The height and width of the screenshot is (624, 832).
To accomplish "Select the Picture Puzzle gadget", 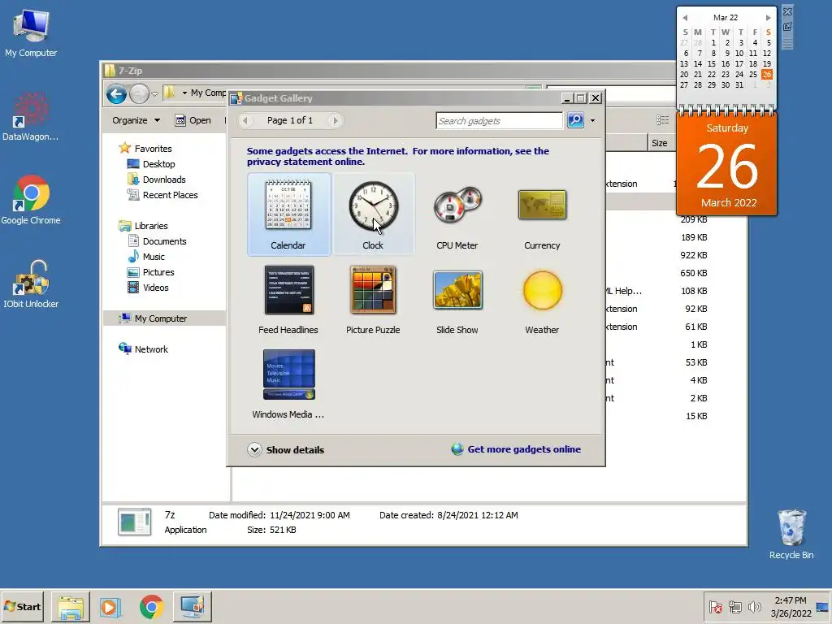I will point(373,299).
